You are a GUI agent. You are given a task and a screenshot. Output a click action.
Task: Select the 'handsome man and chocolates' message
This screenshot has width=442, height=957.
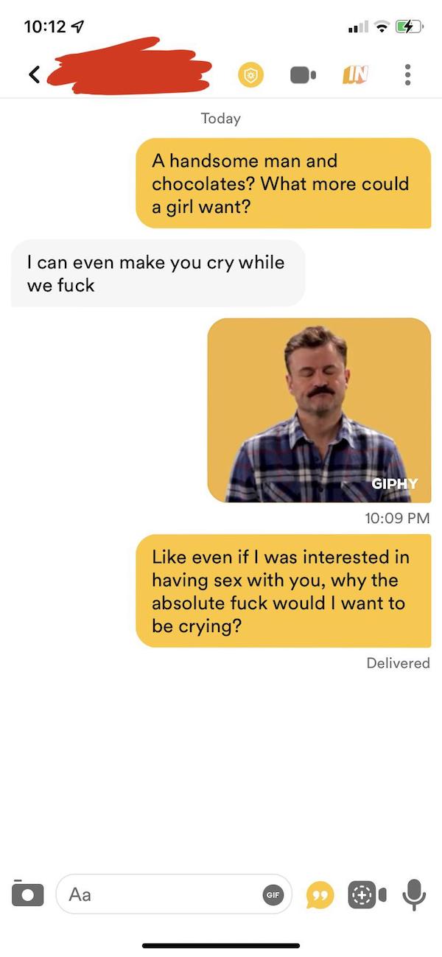(284, 183)
